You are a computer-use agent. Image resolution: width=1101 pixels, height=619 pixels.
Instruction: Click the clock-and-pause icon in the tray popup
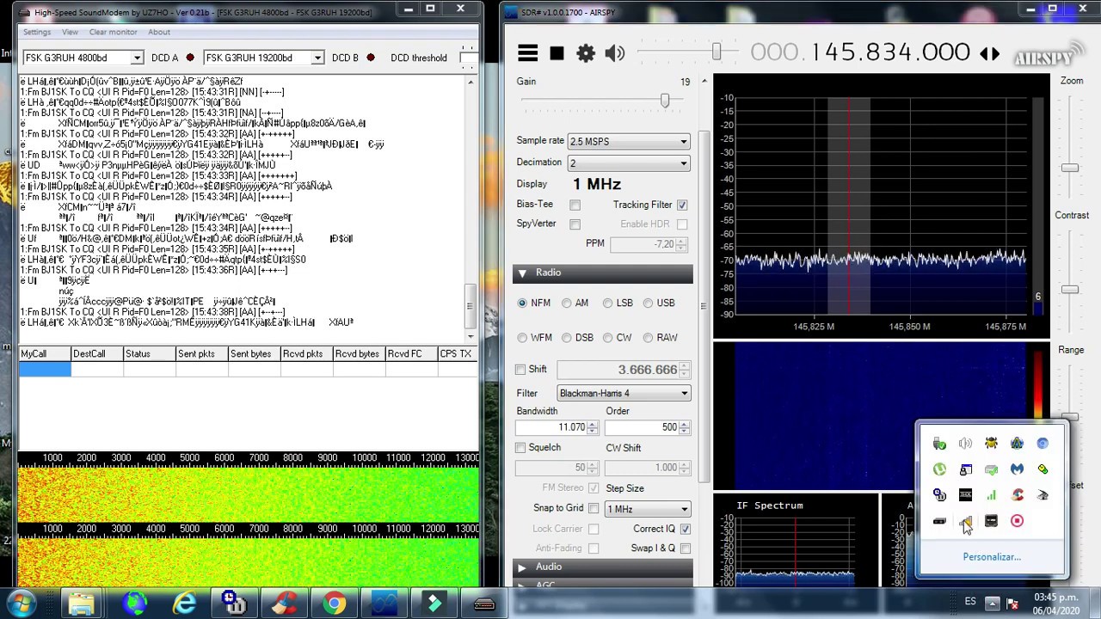pyautogui.click(x=939, y=495)
